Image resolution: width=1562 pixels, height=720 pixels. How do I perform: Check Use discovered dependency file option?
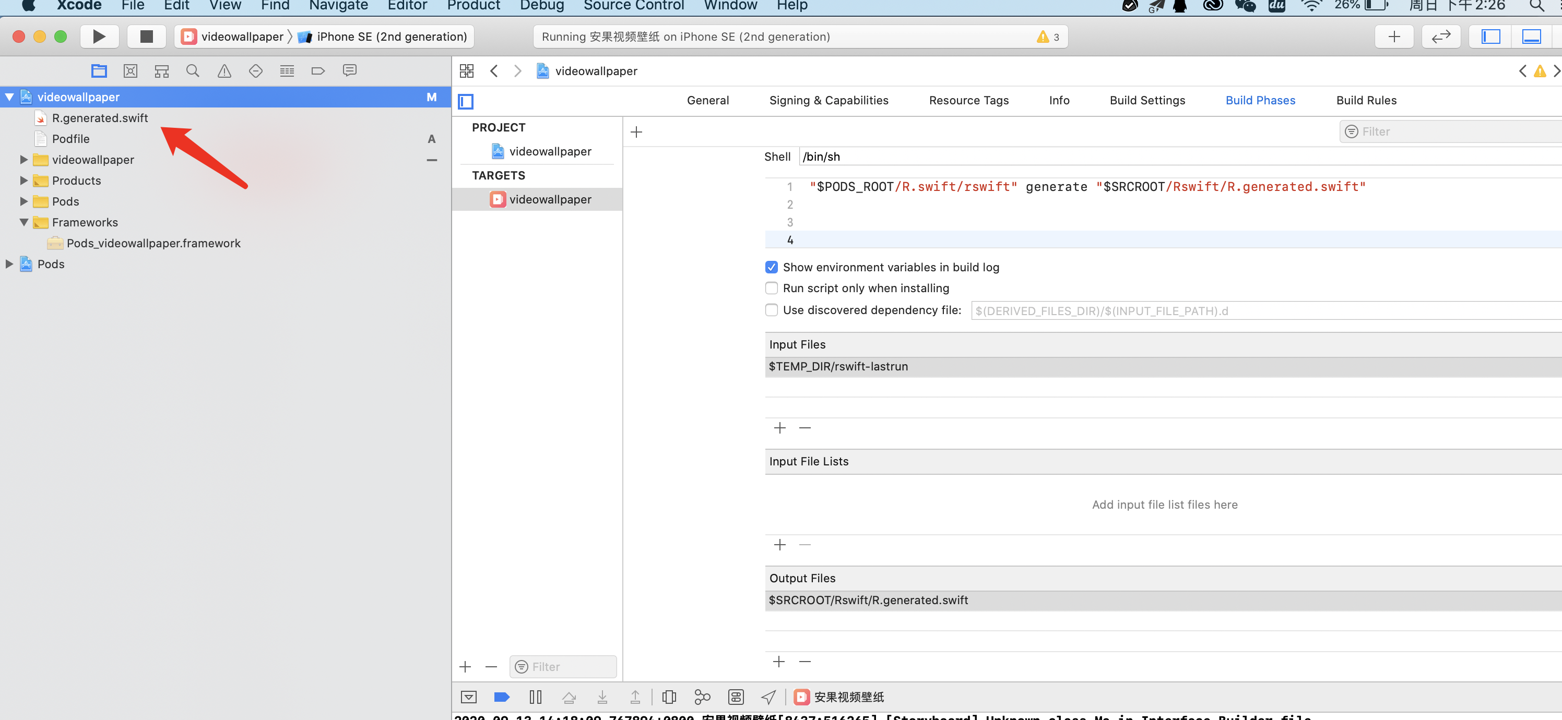click(771, 310)
